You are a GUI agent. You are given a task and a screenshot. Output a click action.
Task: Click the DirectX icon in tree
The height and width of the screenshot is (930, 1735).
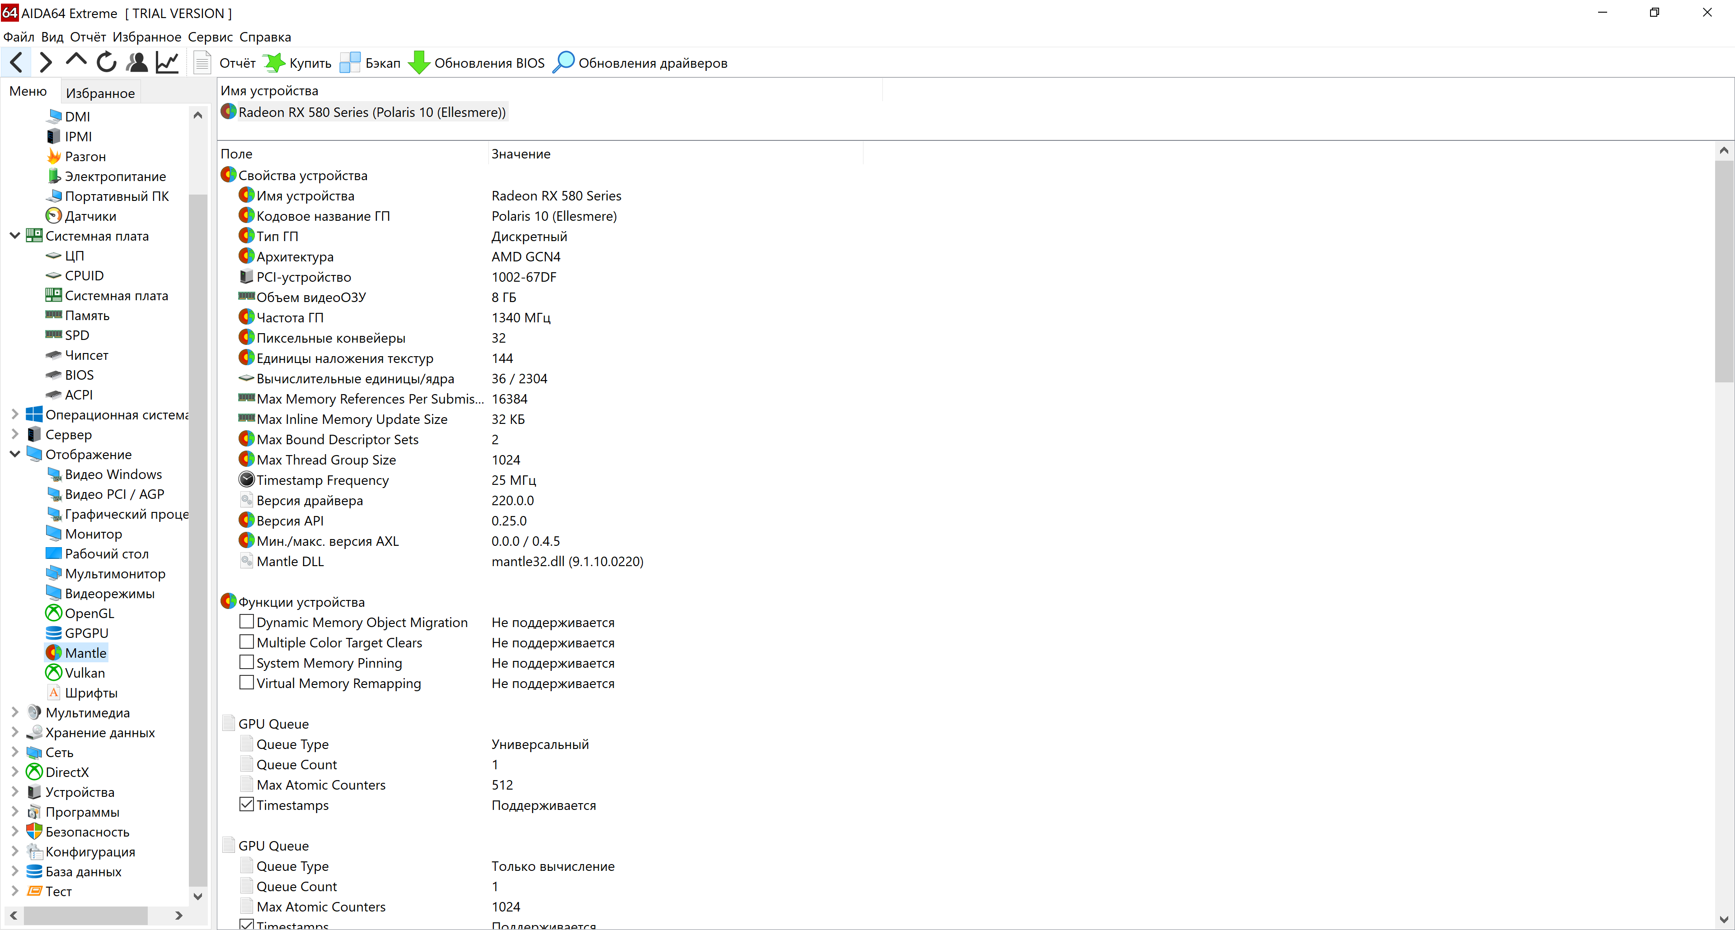pos(34,772)
